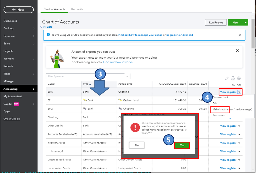The width and height of the screenshot is (256, 173).
Task: Open dropdown arrow for Uncategorized Asset row
Action: click(239, 160)
